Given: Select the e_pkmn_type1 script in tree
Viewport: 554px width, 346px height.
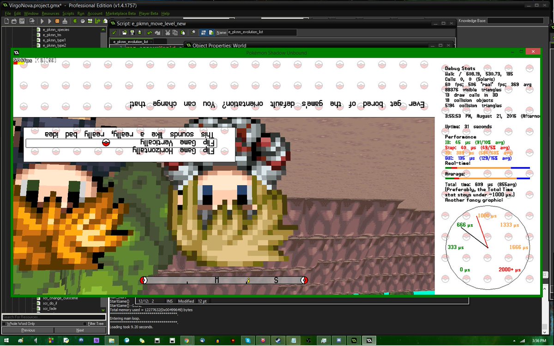Looking at the screenshot, I should click(54, 41).
